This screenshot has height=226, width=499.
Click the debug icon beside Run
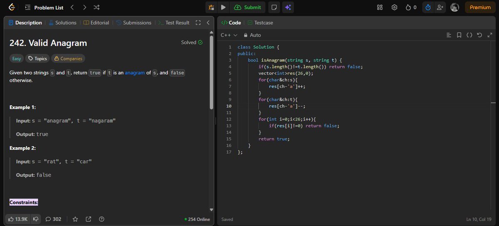click(x=211, y=7)
